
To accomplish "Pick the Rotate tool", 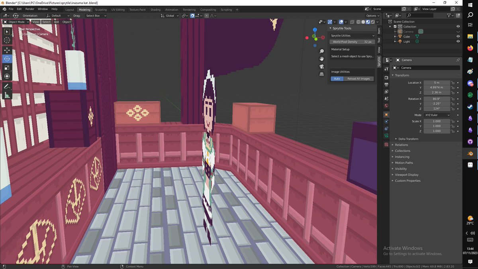I will [x=7, y=59].
